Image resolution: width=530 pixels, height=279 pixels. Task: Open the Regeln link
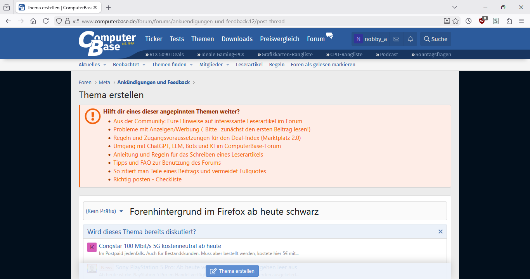tap(277, 65)
